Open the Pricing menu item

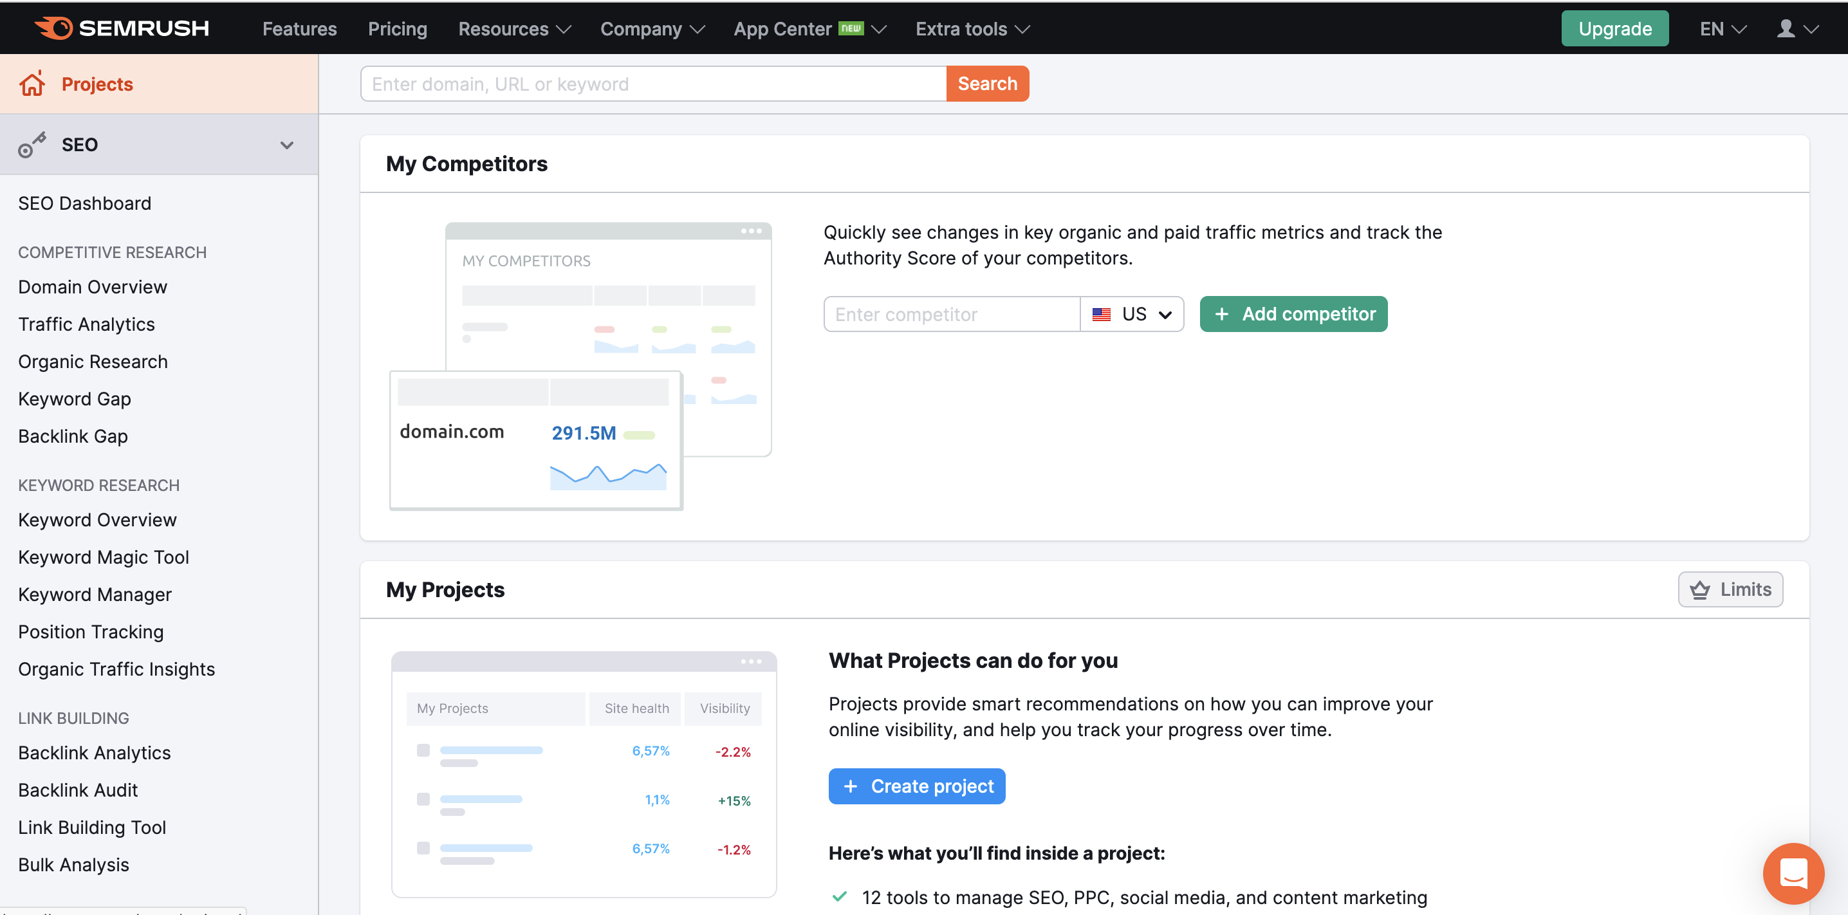click(398, 29)
